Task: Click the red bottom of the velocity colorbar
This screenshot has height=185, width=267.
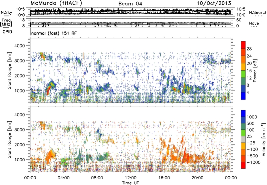Action: click(243, 166)
